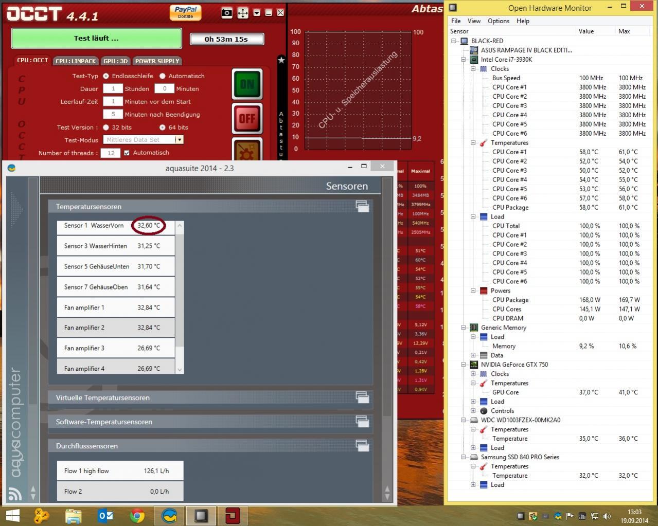The image size is (658, 526).
Task: Choose the 32 bits test version
Action: click(106, 128)
